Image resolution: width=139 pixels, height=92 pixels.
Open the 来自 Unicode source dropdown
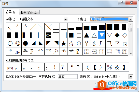(x=131, y=77)
